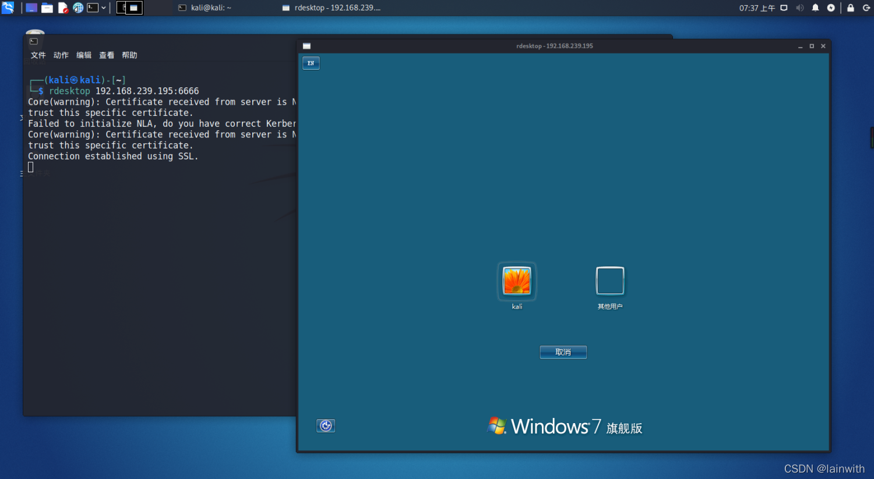Select the rdesktop taskbar window button
This screenshot has width=874, height=479.
pyautogui.click(x=331, y=8)
